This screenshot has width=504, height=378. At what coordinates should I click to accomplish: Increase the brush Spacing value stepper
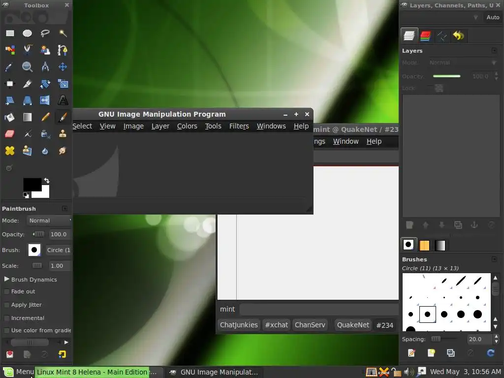click(497, 337)
